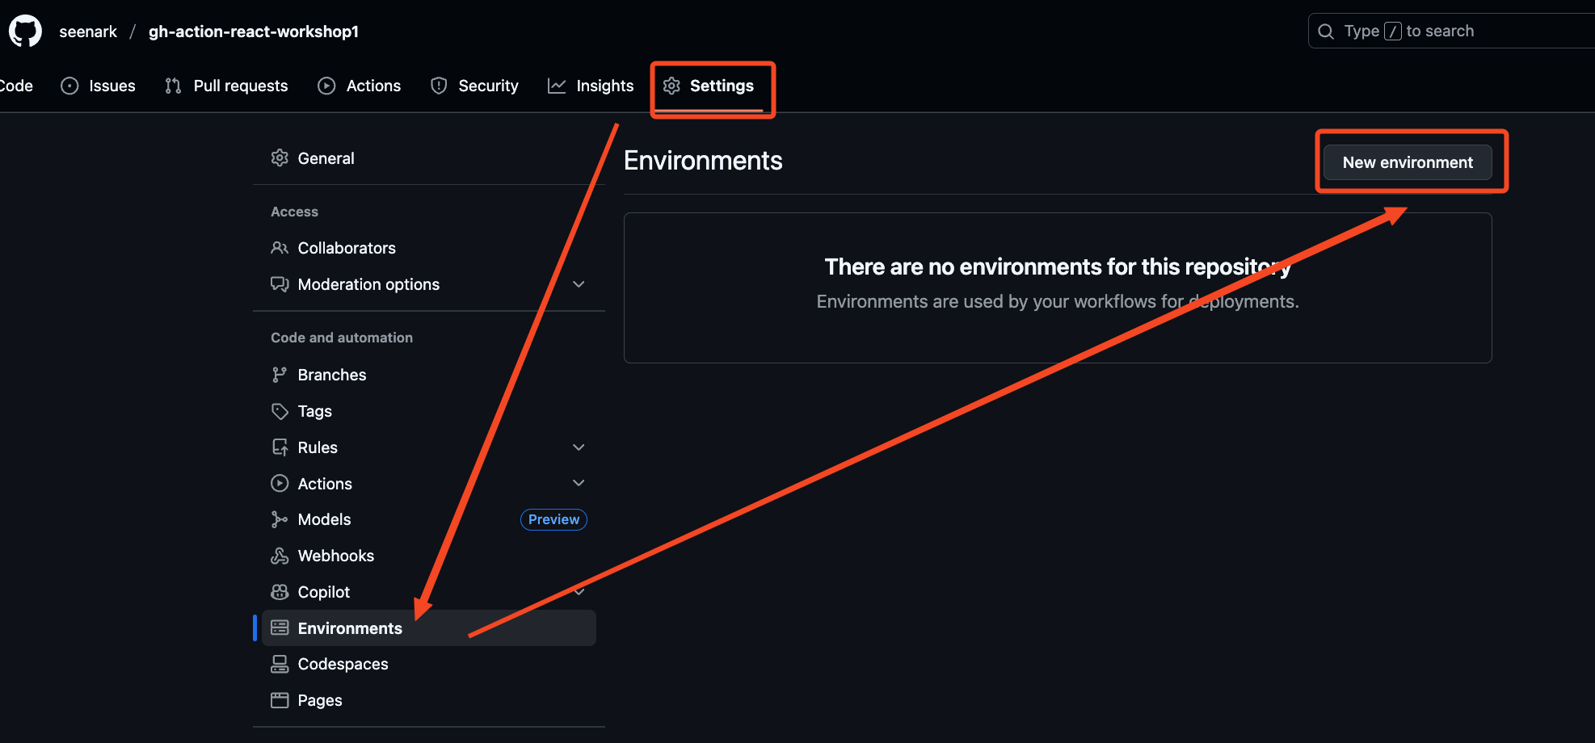Expand the Rules section chevron
This screenshot has height=743, width=1595.
[579, 447]
